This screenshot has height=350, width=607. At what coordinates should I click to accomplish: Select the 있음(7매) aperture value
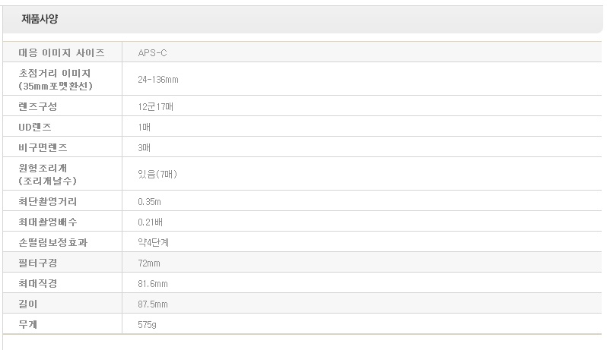coord(157,175)
